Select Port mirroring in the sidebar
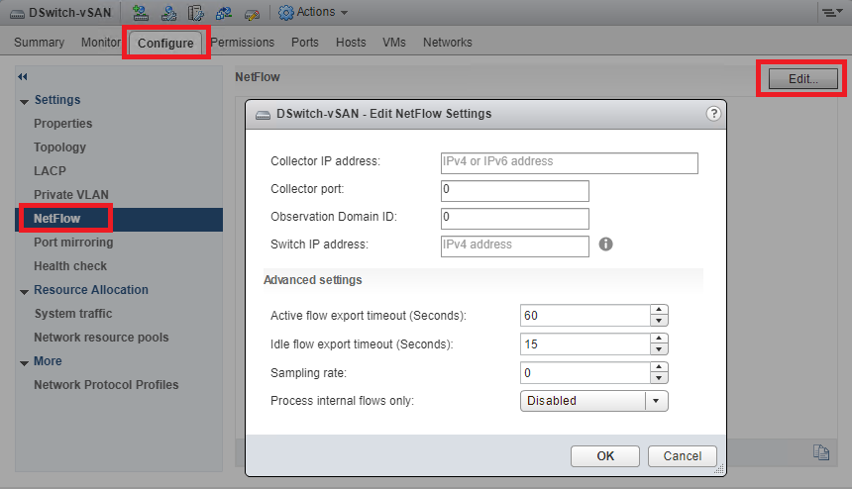The width and height of the screenshot is (852, 489). (73, 243)
